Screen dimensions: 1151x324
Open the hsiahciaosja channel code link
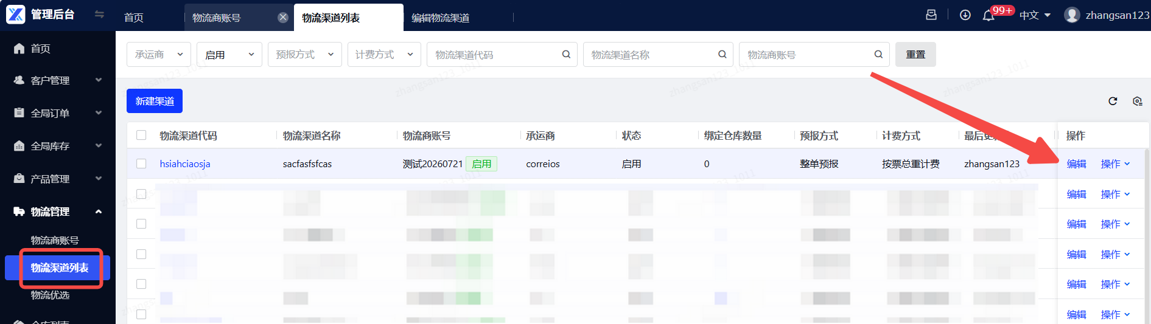click(x=185, y=164)
